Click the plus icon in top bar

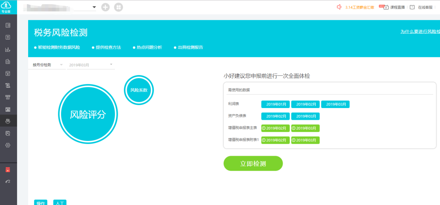tap(106, 7)
